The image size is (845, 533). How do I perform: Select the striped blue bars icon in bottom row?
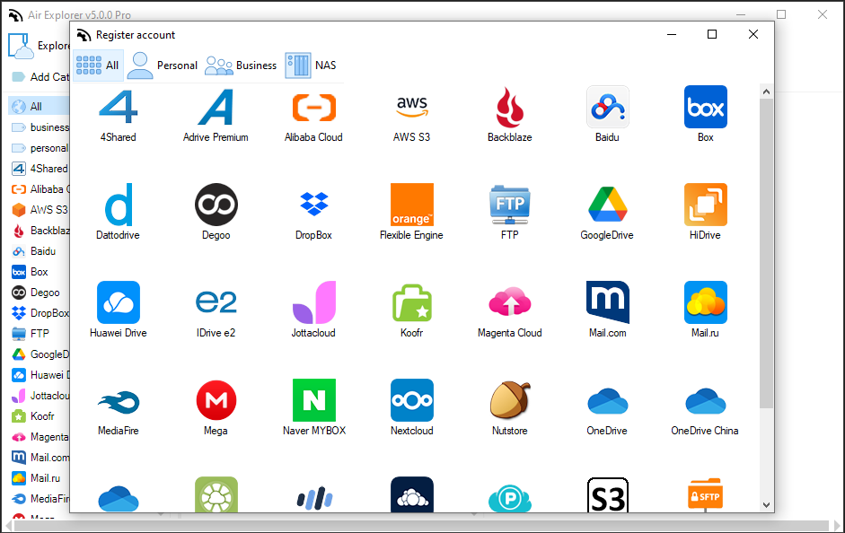(313, 499)
